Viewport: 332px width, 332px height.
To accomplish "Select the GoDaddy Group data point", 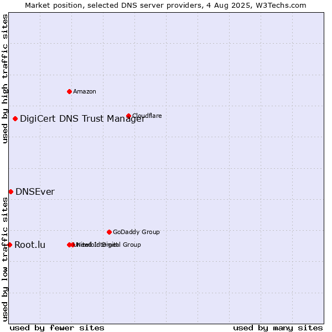I will (109, 232).
